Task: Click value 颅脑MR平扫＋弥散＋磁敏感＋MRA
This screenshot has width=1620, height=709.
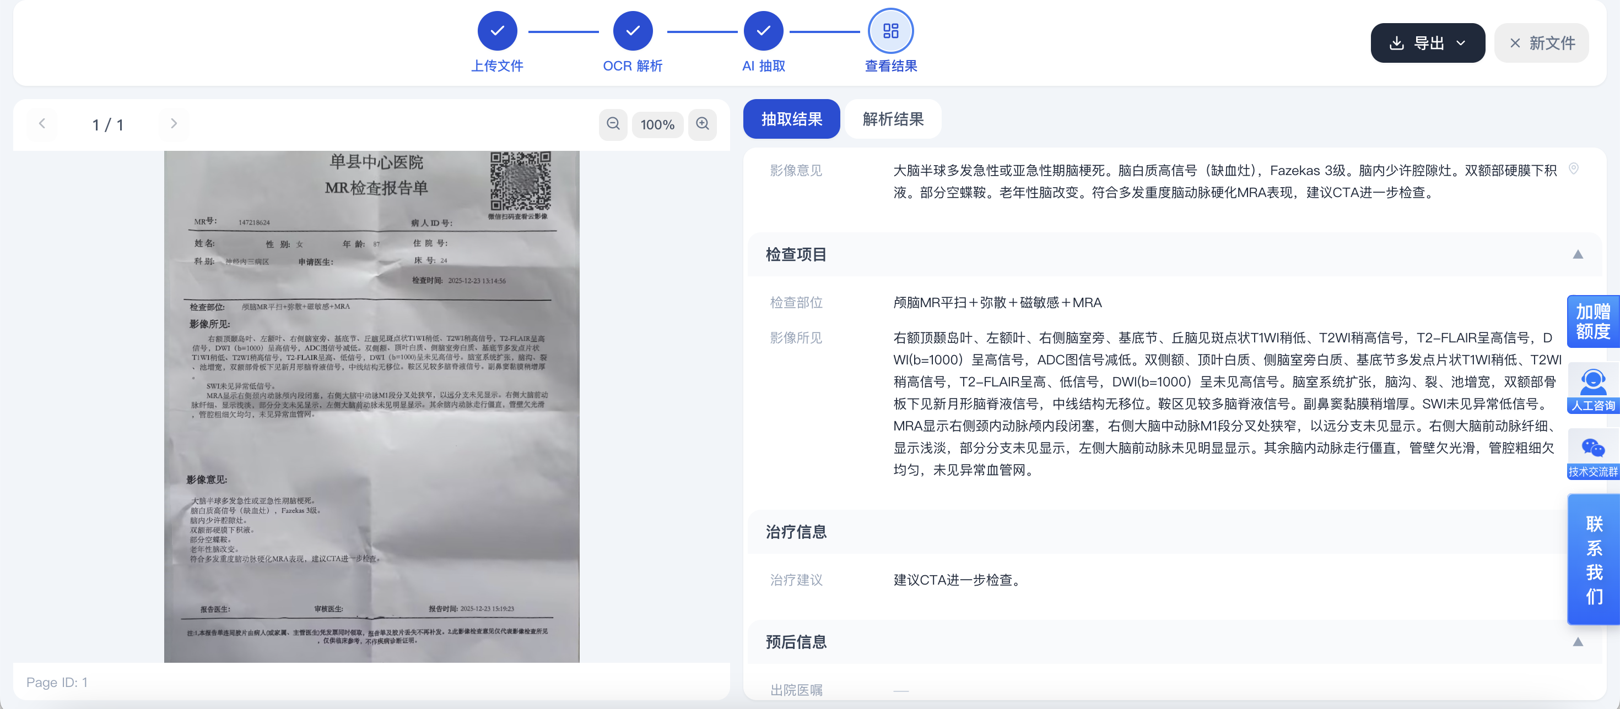Action: click(x=997, y=303)
